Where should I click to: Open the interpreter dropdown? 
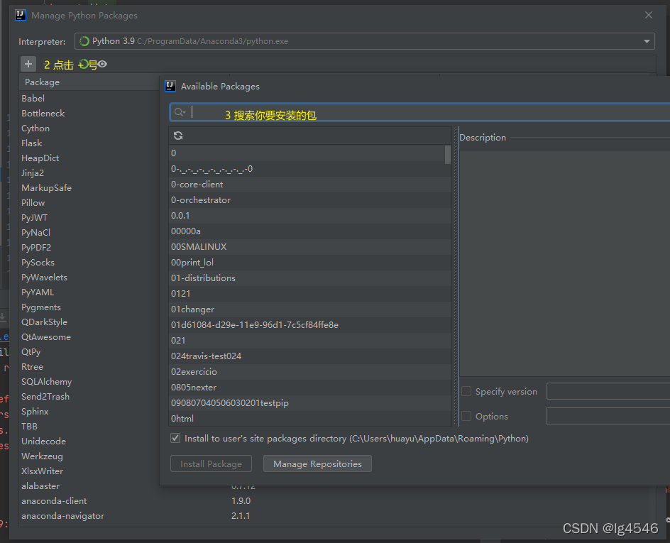pyautogui.click(x=647, y=41)
